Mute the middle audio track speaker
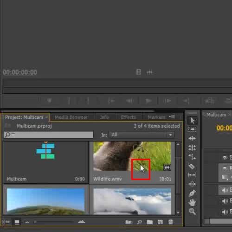The height and width of the screenshot is (232, 232). pyautogui.click(x=225, y=201)
